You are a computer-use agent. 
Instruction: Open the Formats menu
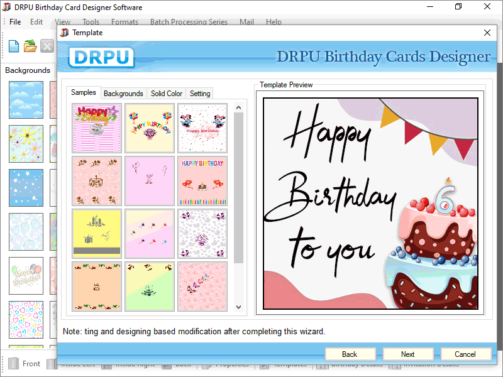click(124, 22)
